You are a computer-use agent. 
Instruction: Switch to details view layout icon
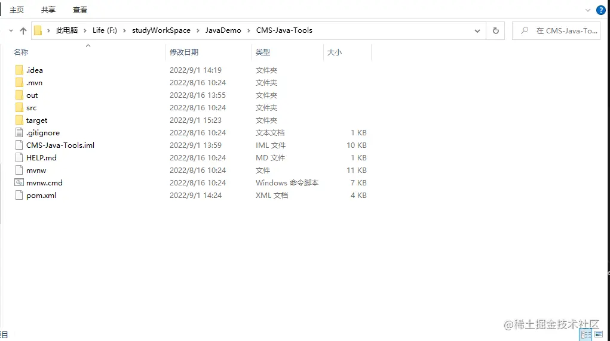[586, 334]
